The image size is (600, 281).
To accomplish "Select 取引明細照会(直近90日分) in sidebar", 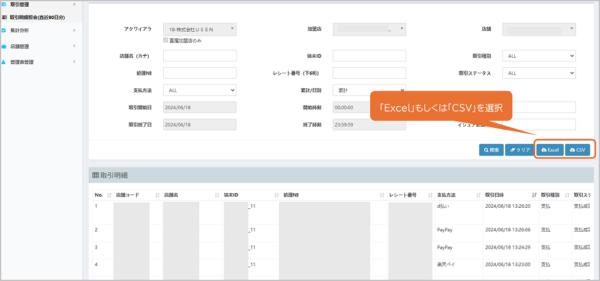I will click(41, 17).
